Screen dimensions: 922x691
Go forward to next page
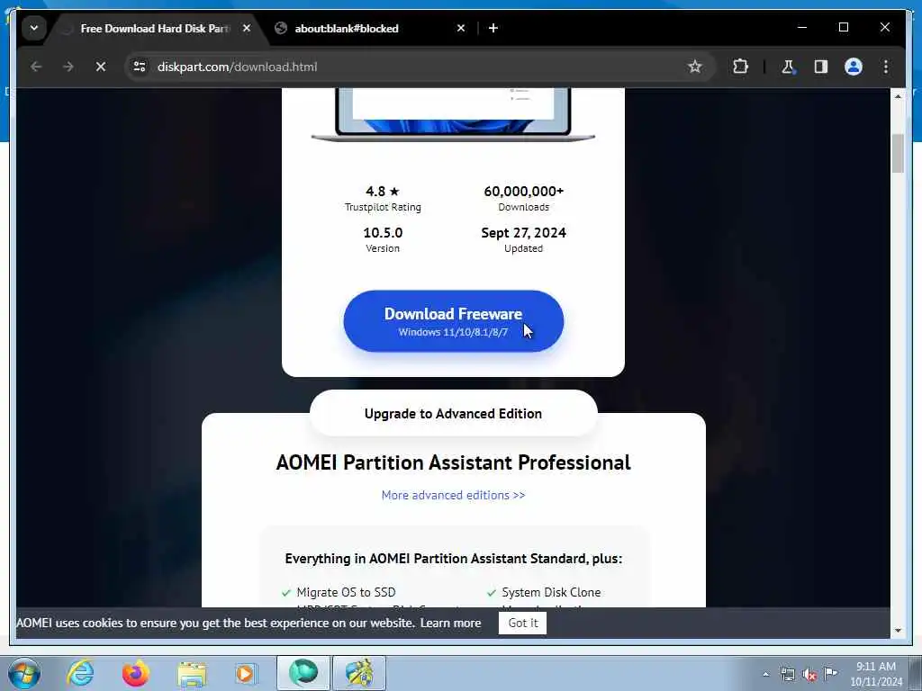(x=68, y=67)
